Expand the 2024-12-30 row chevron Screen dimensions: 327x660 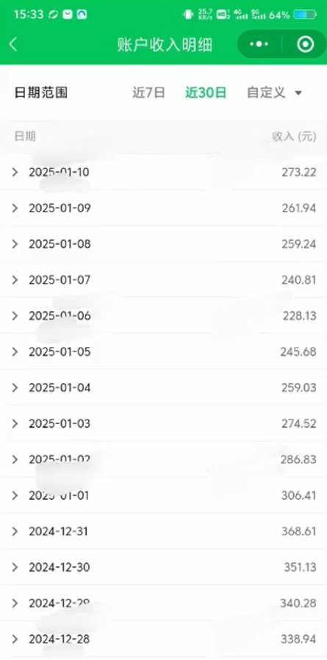point(15,567)
